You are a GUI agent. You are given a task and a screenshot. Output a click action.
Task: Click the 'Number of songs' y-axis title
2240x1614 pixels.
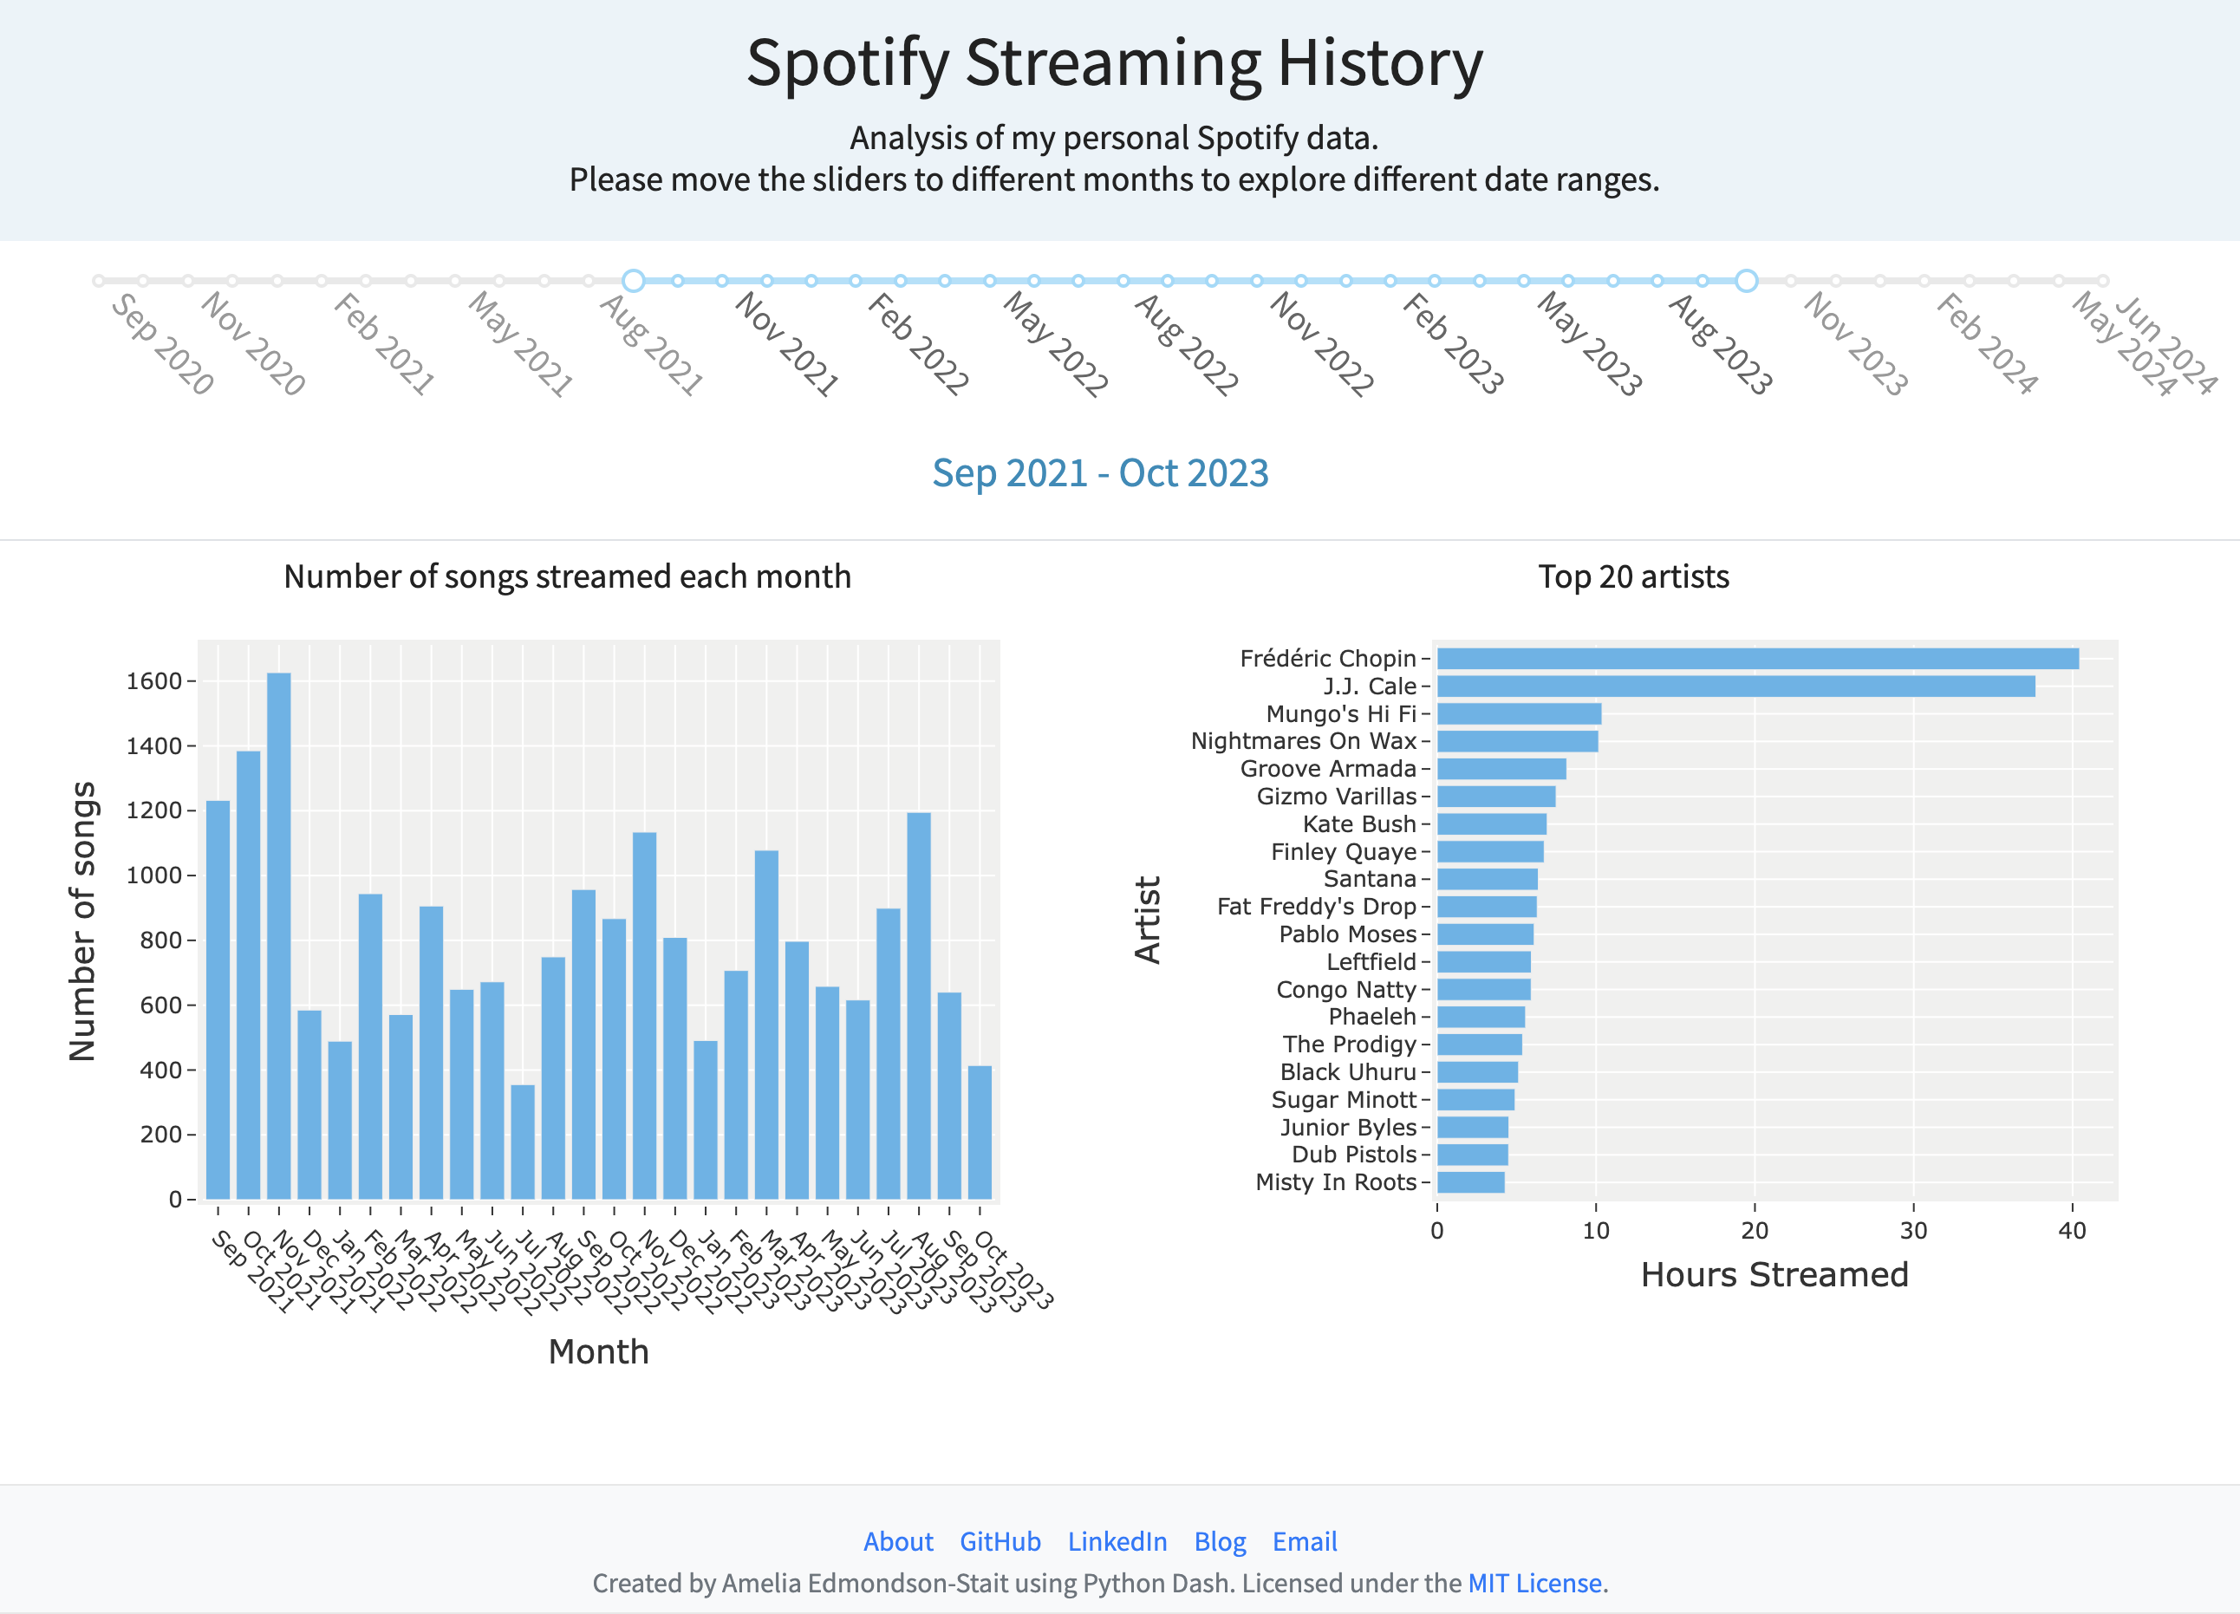(x=83, y=921)
